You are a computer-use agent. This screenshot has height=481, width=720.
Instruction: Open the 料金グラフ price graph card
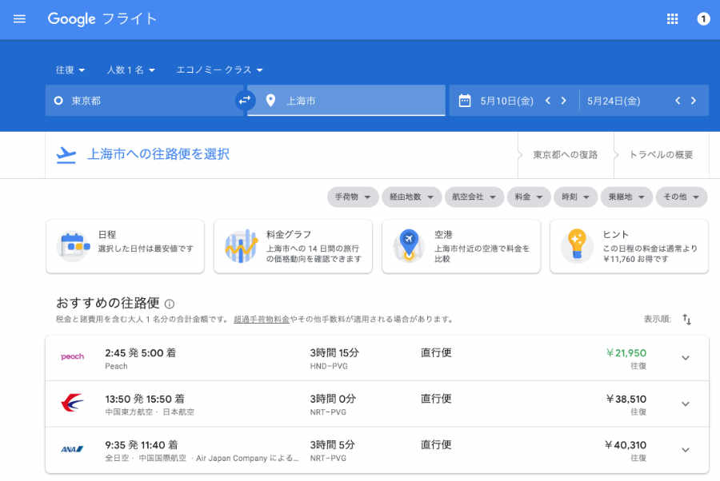pos(293,246)
